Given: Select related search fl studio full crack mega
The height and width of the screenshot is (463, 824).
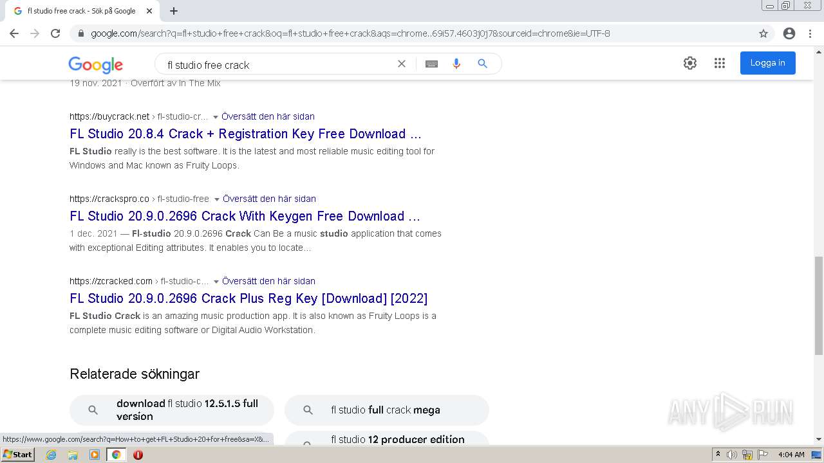Looking at the screenshot, I should 387,410.
